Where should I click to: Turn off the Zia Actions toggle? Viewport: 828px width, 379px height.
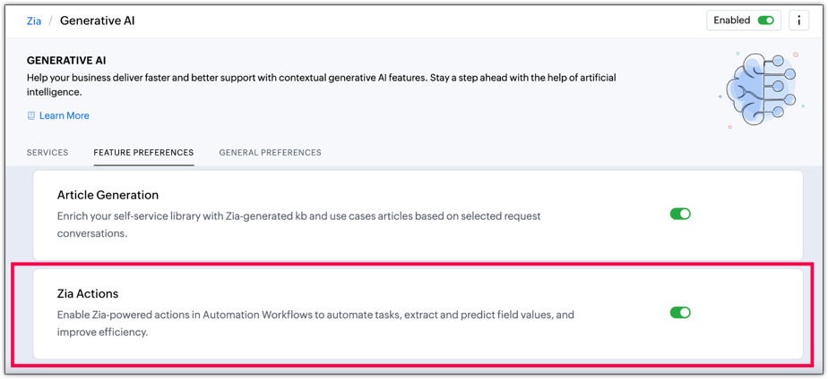(680, 313)
